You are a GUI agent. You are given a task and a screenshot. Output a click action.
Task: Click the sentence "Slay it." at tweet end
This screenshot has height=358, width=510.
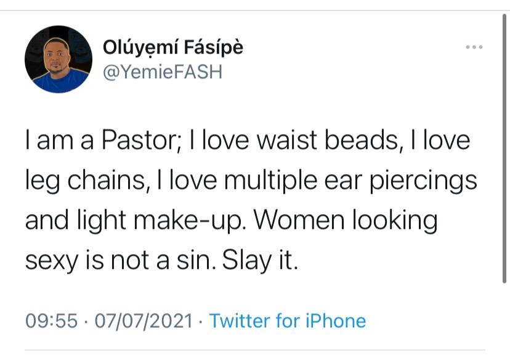[260, 261]
